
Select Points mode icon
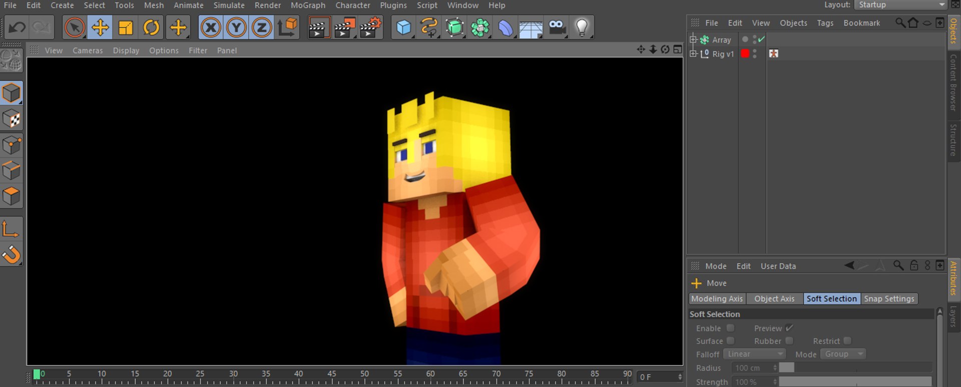pyautogui.click(x=11, y=145)
